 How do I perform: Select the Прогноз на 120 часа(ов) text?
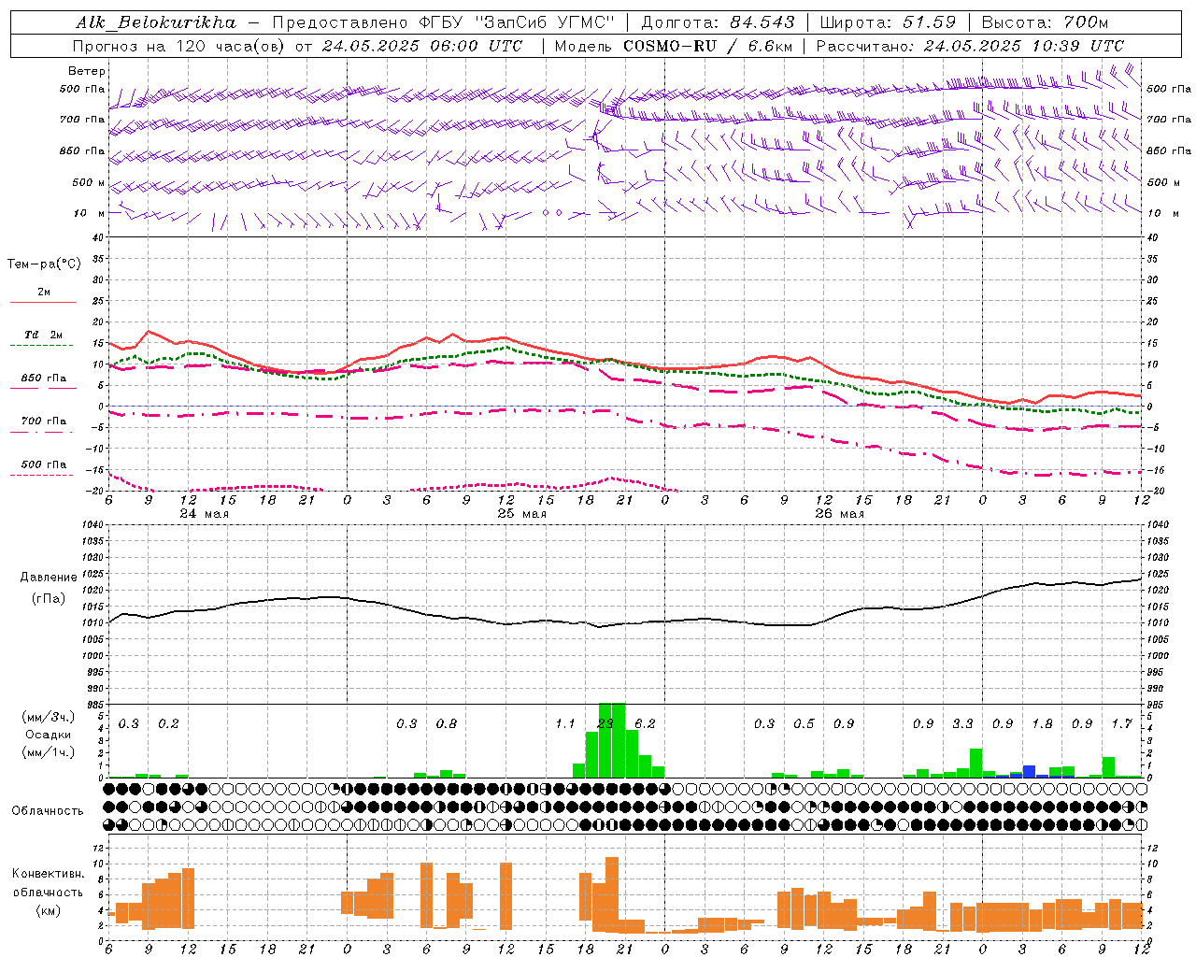tap(180, 46)
